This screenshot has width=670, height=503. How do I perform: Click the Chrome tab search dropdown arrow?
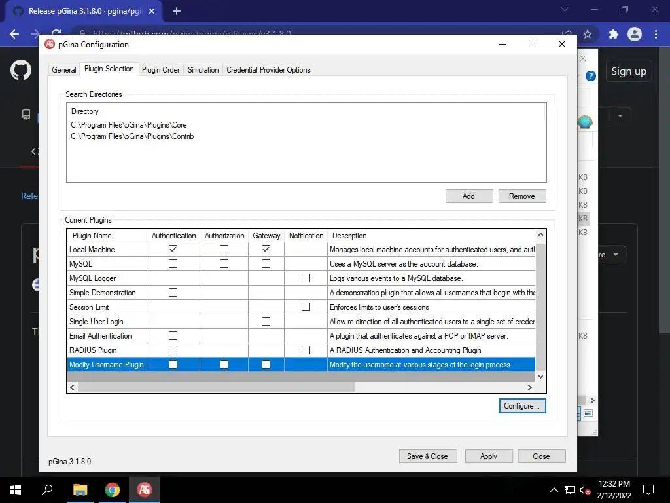point(565,9)
